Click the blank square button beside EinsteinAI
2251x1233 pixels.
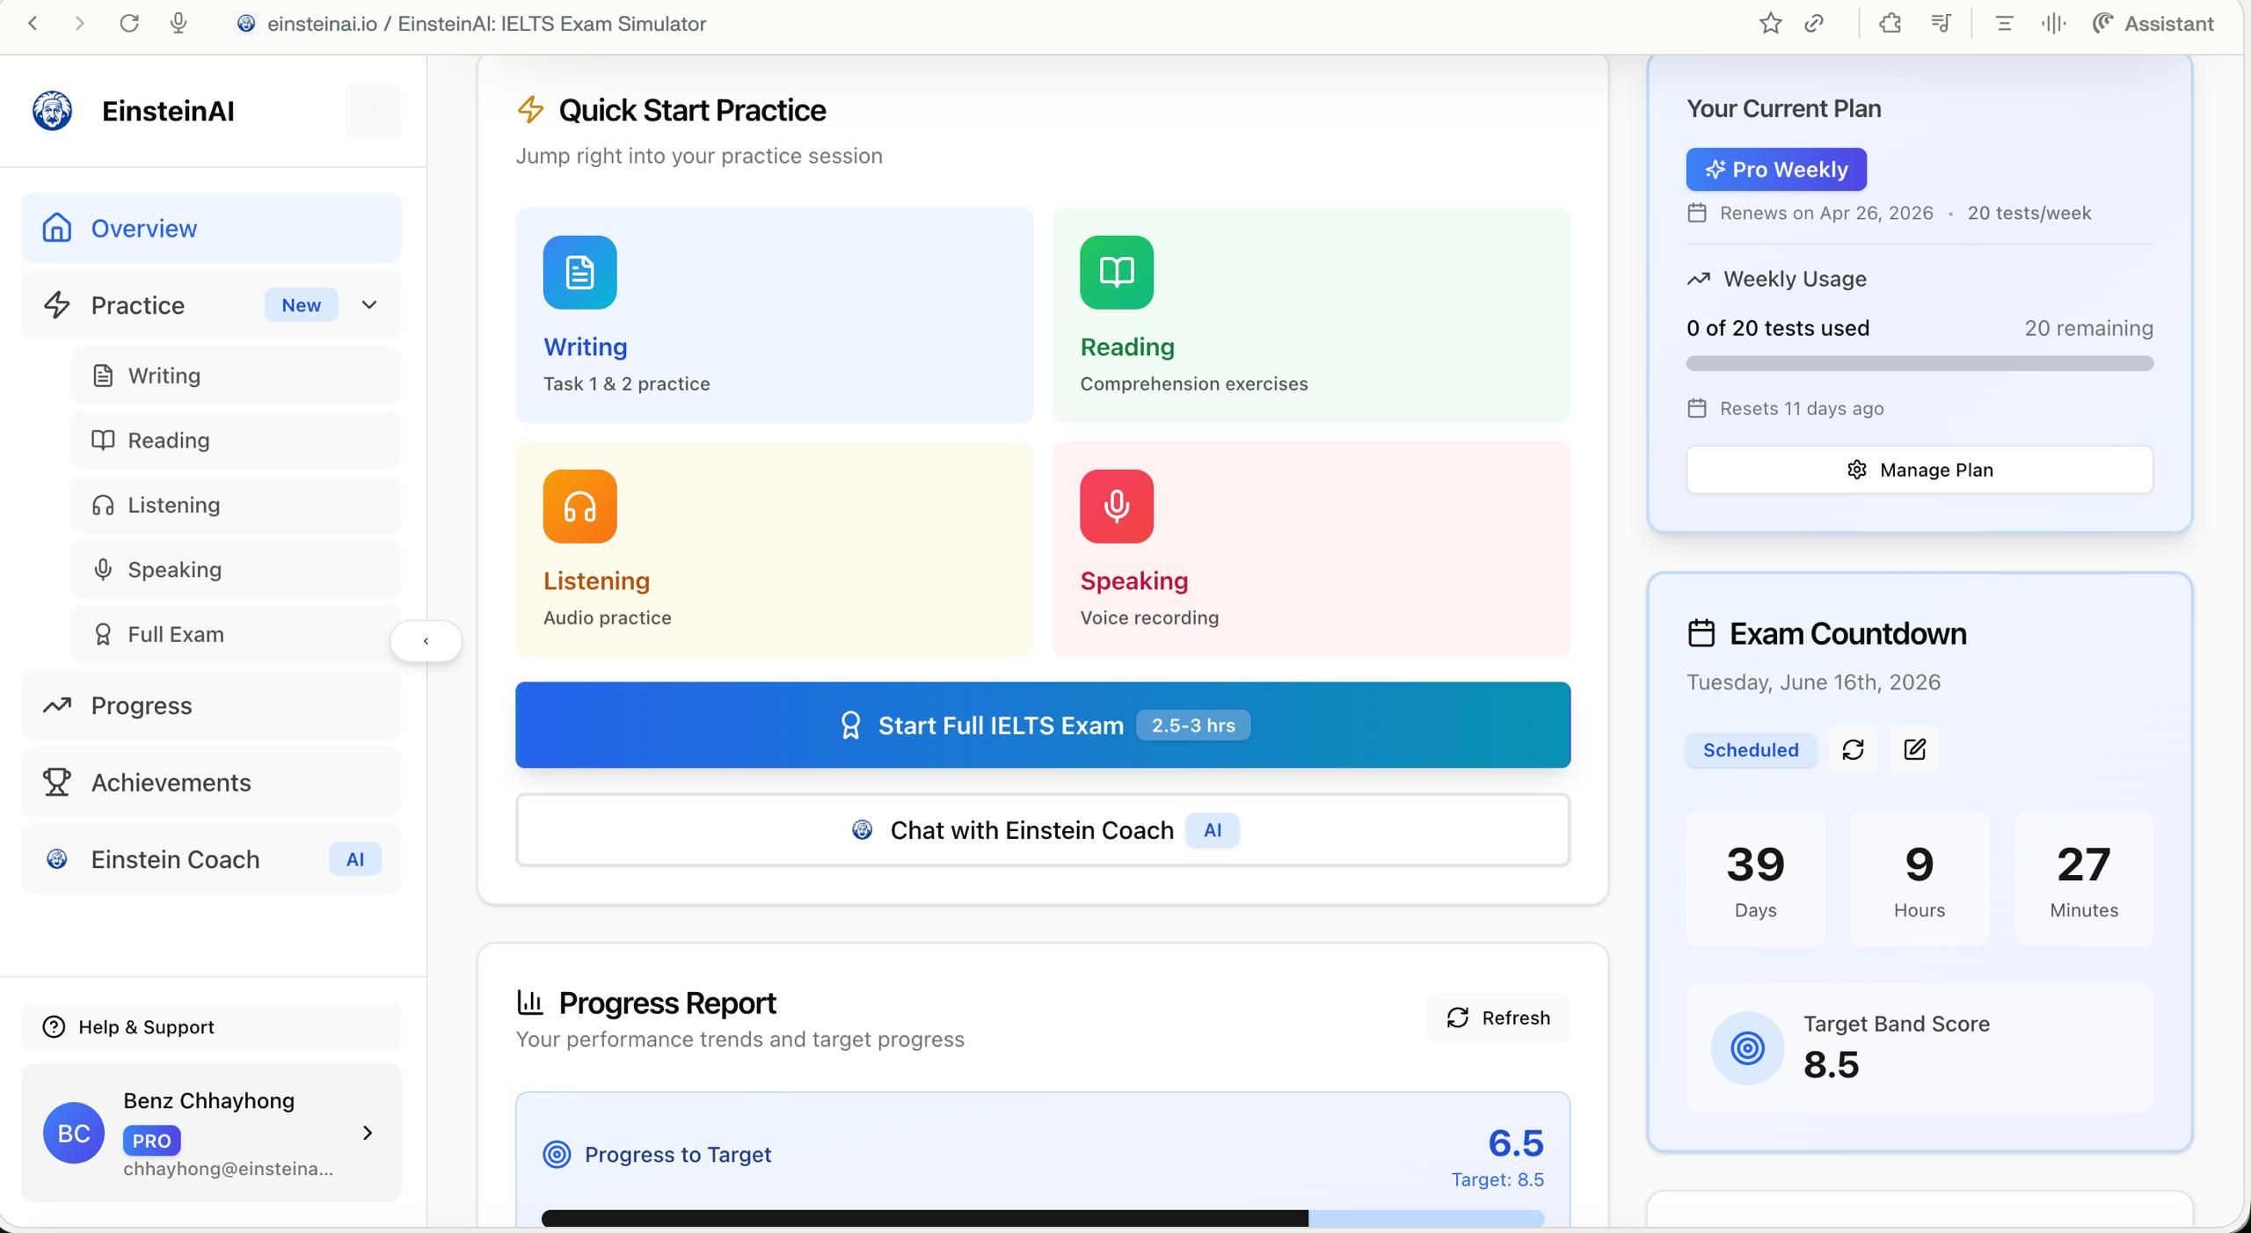click(374, 111)
